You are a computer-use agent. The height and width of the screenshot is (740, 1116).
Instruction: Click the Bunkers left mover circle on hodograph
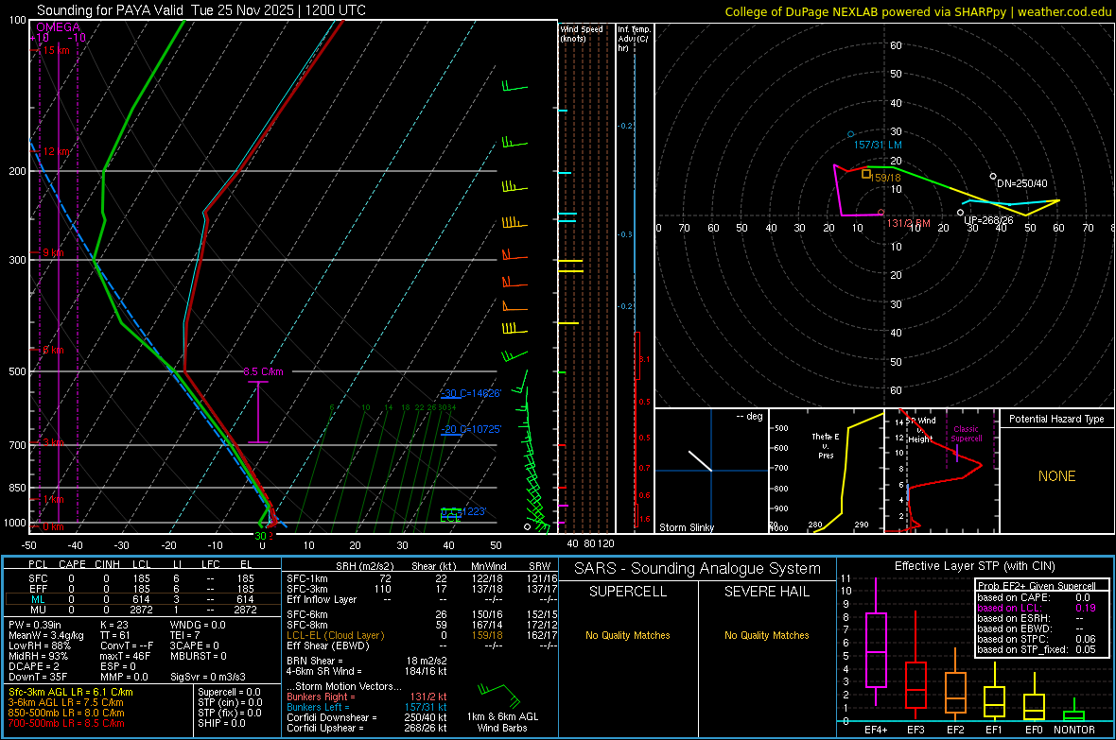click(850, 134)
